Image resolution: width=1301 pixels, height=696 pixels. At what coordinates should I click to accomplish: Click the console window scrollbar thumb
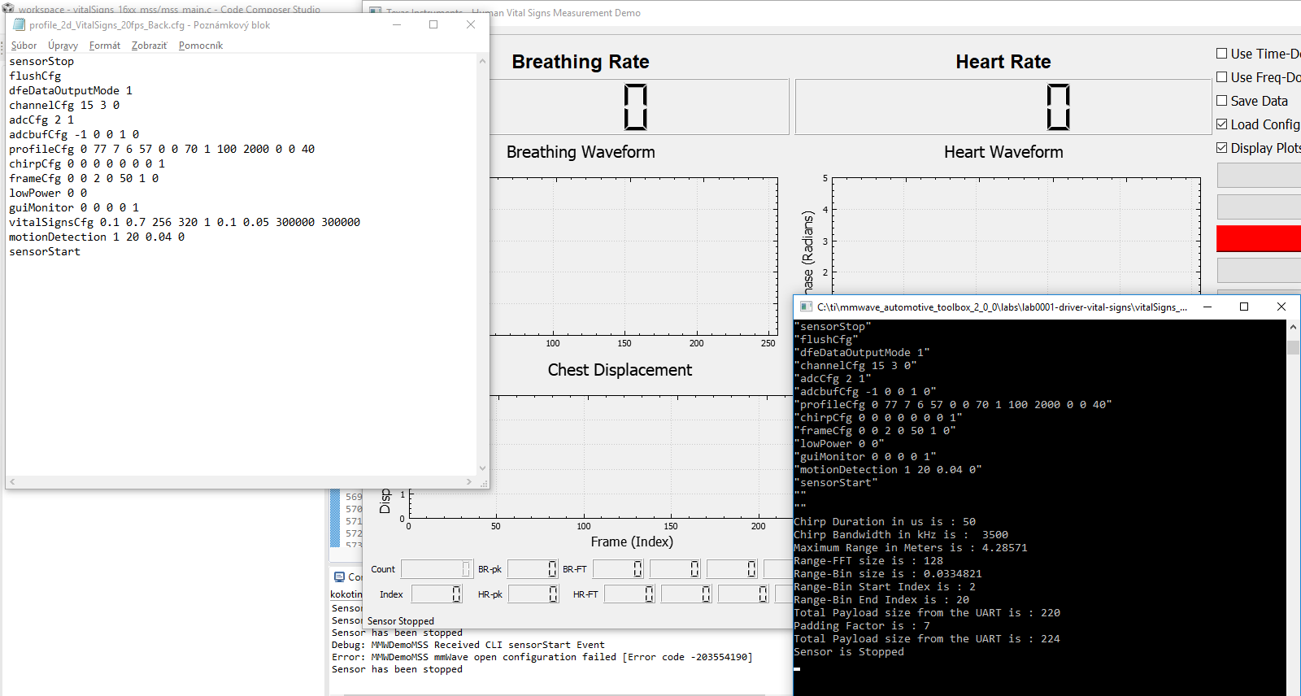[x=1293, y=347]
